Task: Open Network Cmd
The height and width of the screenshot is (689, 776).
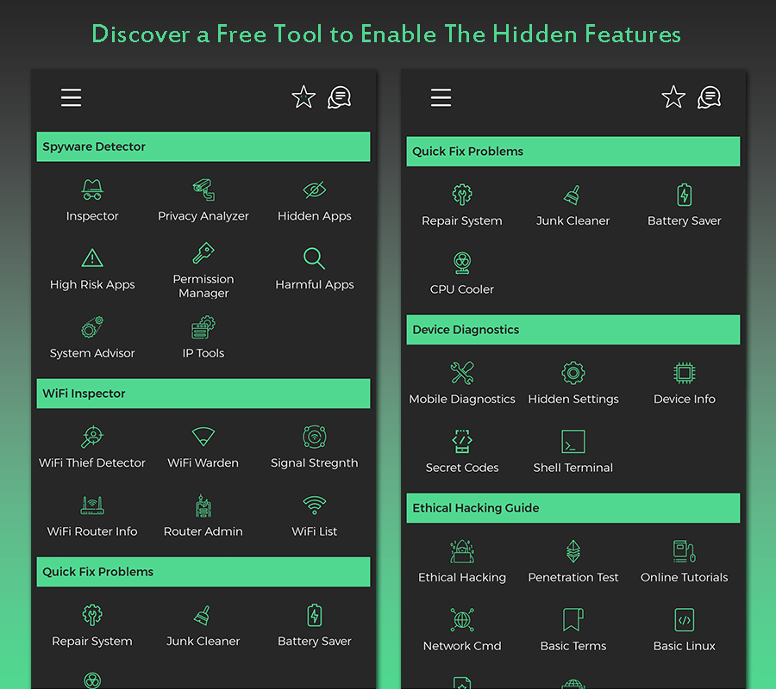Action: (462, 630)
